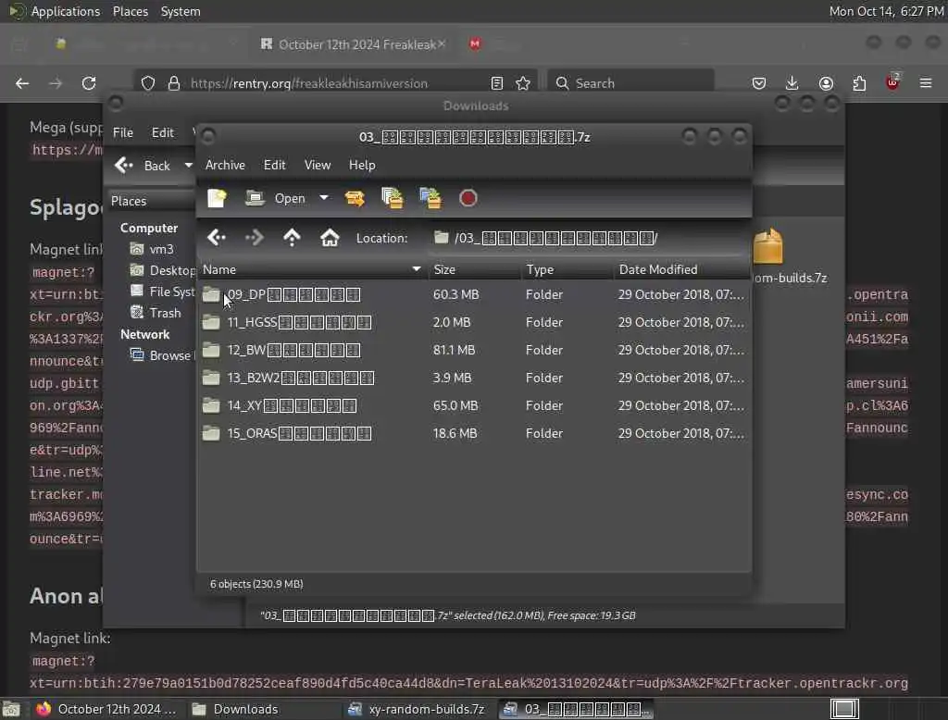Click the browser Forward arrow button
The width and height of the screenshot is (948, 720).
(x=56, y=83)
